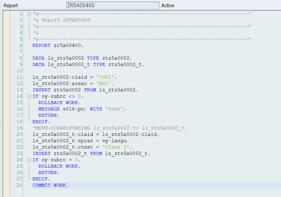This screenshot has height=197, width=281.
Task: Click line number 10 in the gutter
Action: (19, 71)
